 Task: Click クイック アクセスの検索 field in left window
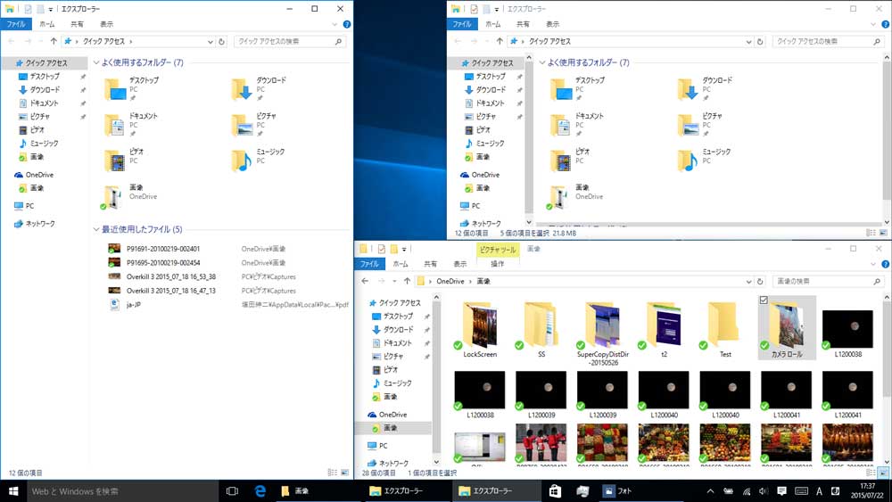coord(289,42)
